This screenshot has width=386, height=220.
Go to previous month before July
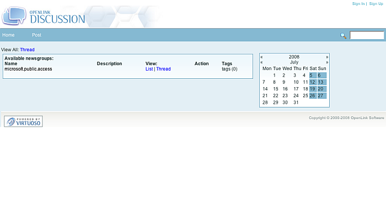[261, 62]
